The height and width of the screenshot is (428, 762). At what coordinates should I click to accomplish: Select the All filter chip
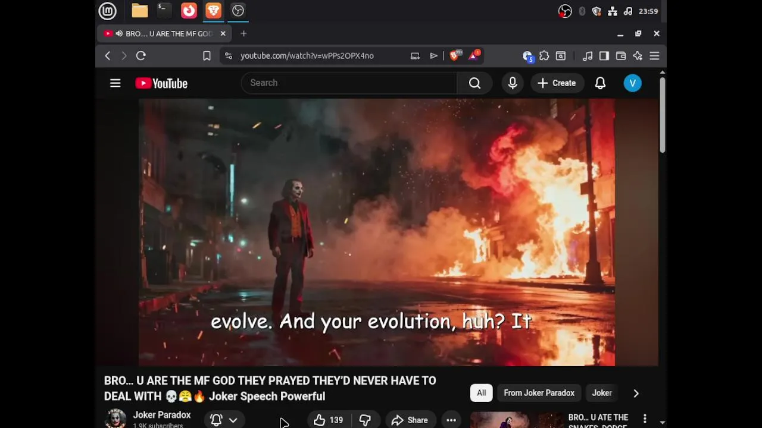point(481,393)
